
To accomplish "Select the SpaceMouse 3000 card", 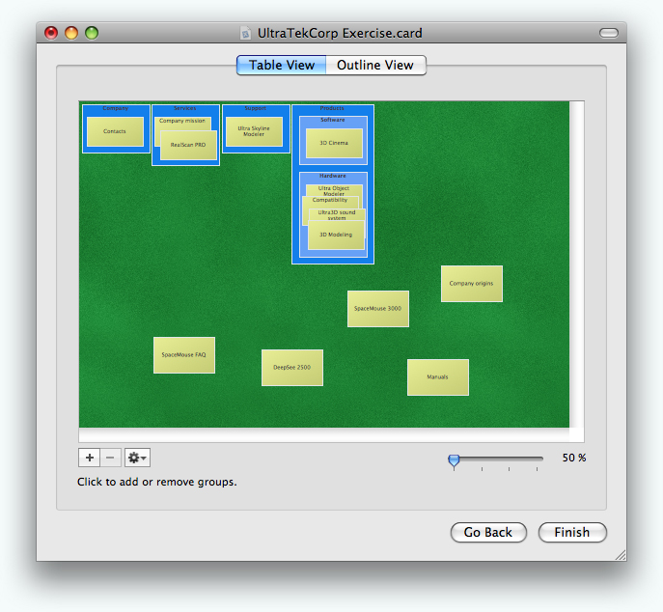I will [x=378, y=309].
